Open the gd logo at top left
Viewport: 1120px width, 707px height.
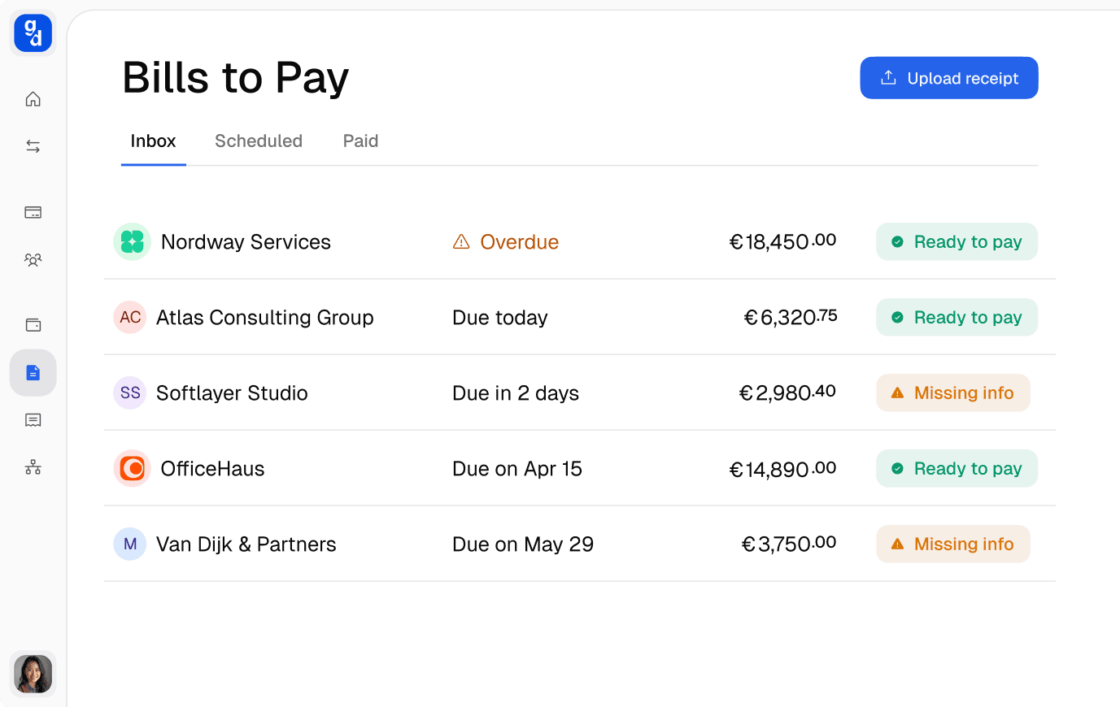coord(32,33)
